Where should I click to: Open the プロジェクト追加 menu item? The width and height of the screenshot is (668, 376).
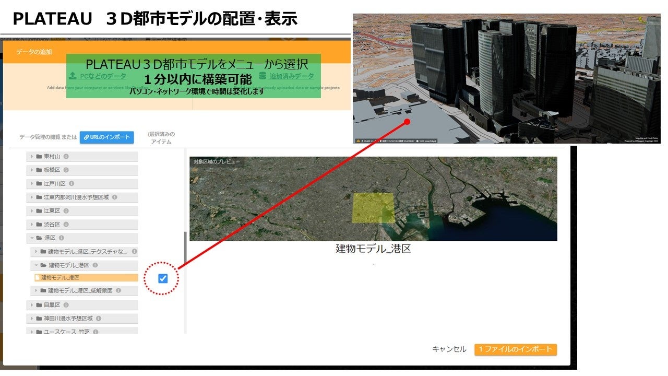[108, 39]
